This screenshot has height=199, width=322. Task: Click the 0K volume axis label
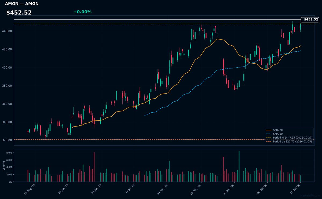pos(10,182)
